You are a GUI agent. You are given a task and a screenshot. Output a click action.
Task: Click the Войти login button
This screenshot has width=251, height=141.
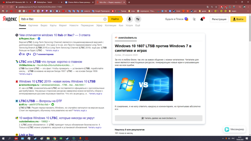point(238,19)
